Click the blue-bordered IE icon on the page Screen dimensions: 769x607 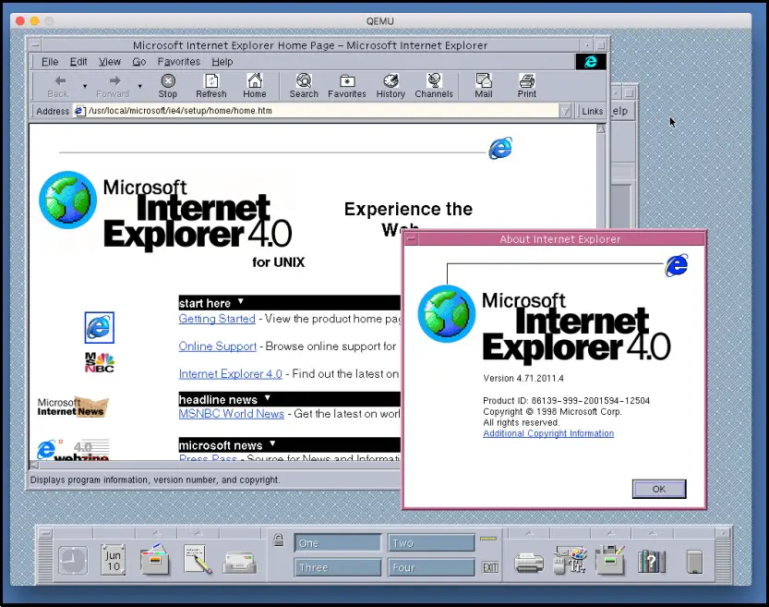coord(99,327)
